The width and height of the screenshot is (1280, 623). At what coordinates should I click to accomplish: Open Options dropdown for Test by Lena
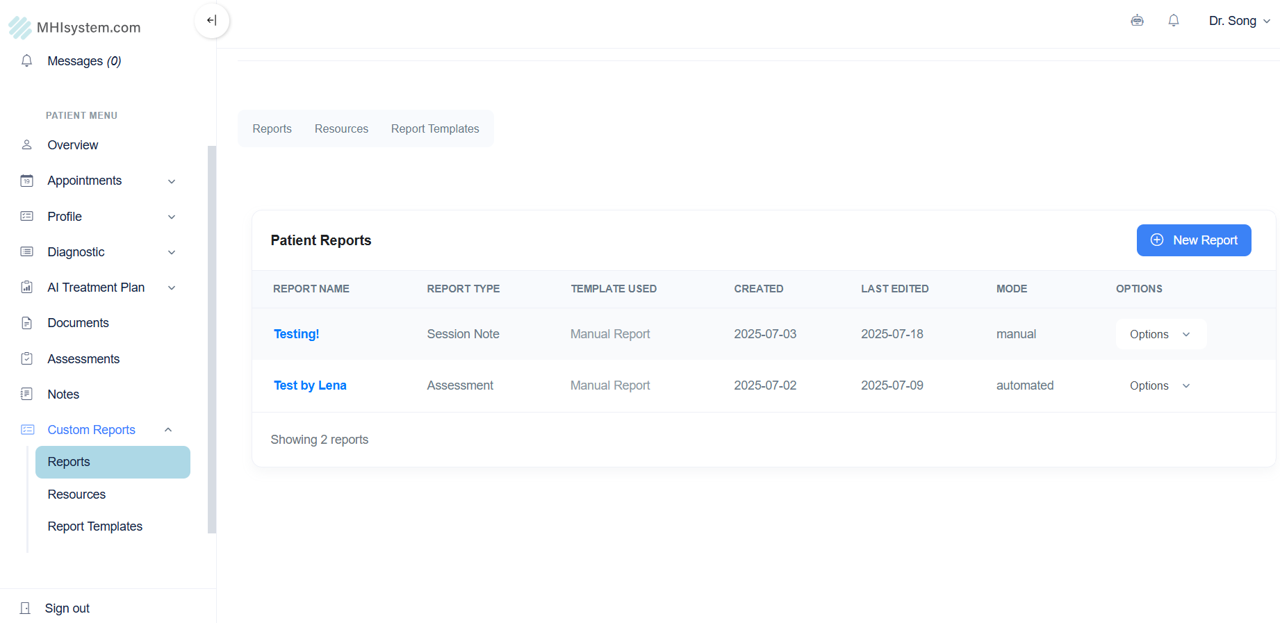coord(1160,386)
